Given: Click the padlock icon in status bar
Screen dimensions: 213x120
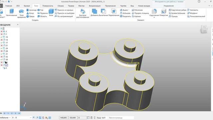Looking at the screenshot, I should (x=43, y=118).
